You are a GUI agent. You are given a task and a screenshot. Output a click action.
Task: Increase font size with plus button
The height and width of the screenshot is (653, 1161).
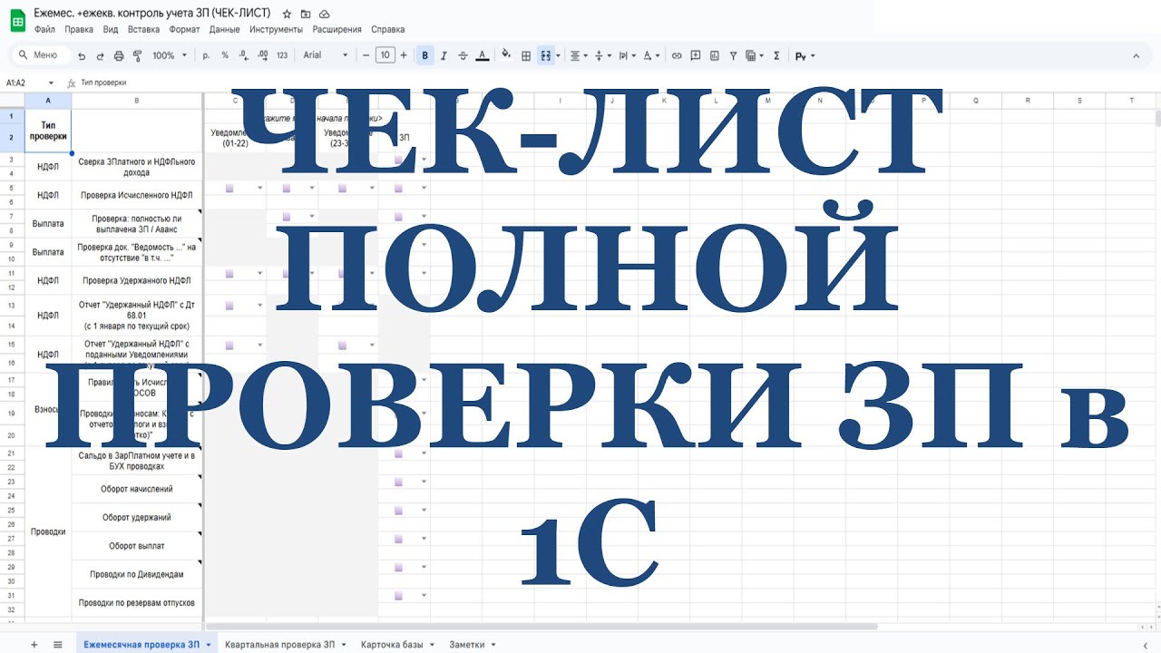404,55
